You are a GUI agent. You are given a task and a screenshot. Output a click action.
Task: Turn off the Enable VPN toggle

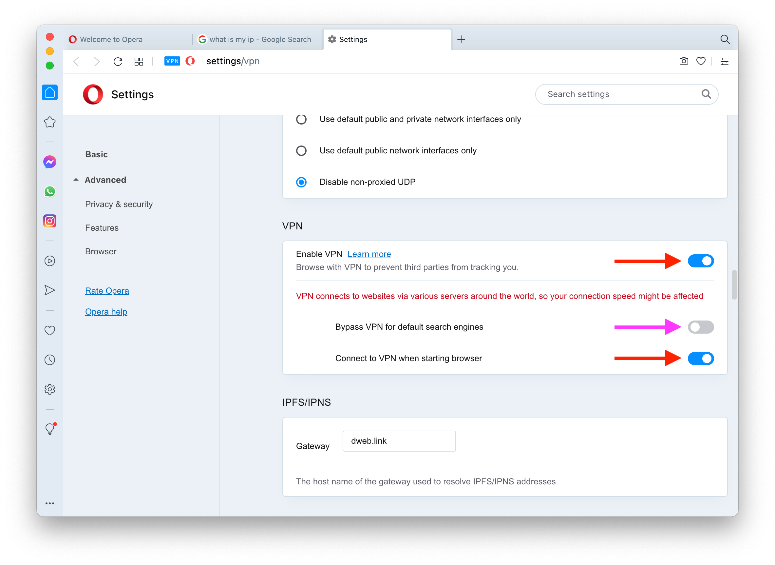[x=700, y=261]
